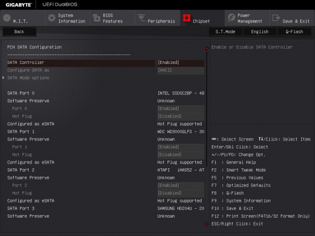
Task: Click the F1 General Help line
Action: 234,163
